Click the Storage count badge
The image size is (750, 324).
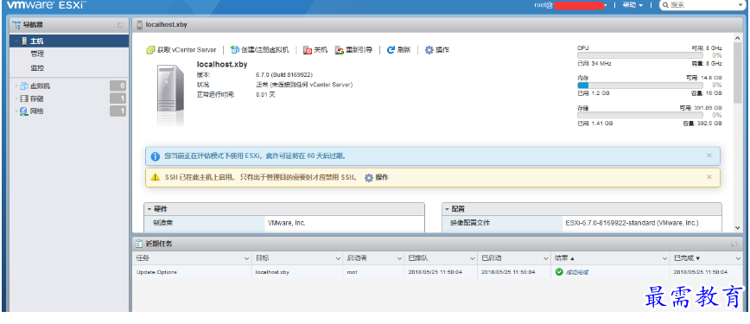pos(118,98)
